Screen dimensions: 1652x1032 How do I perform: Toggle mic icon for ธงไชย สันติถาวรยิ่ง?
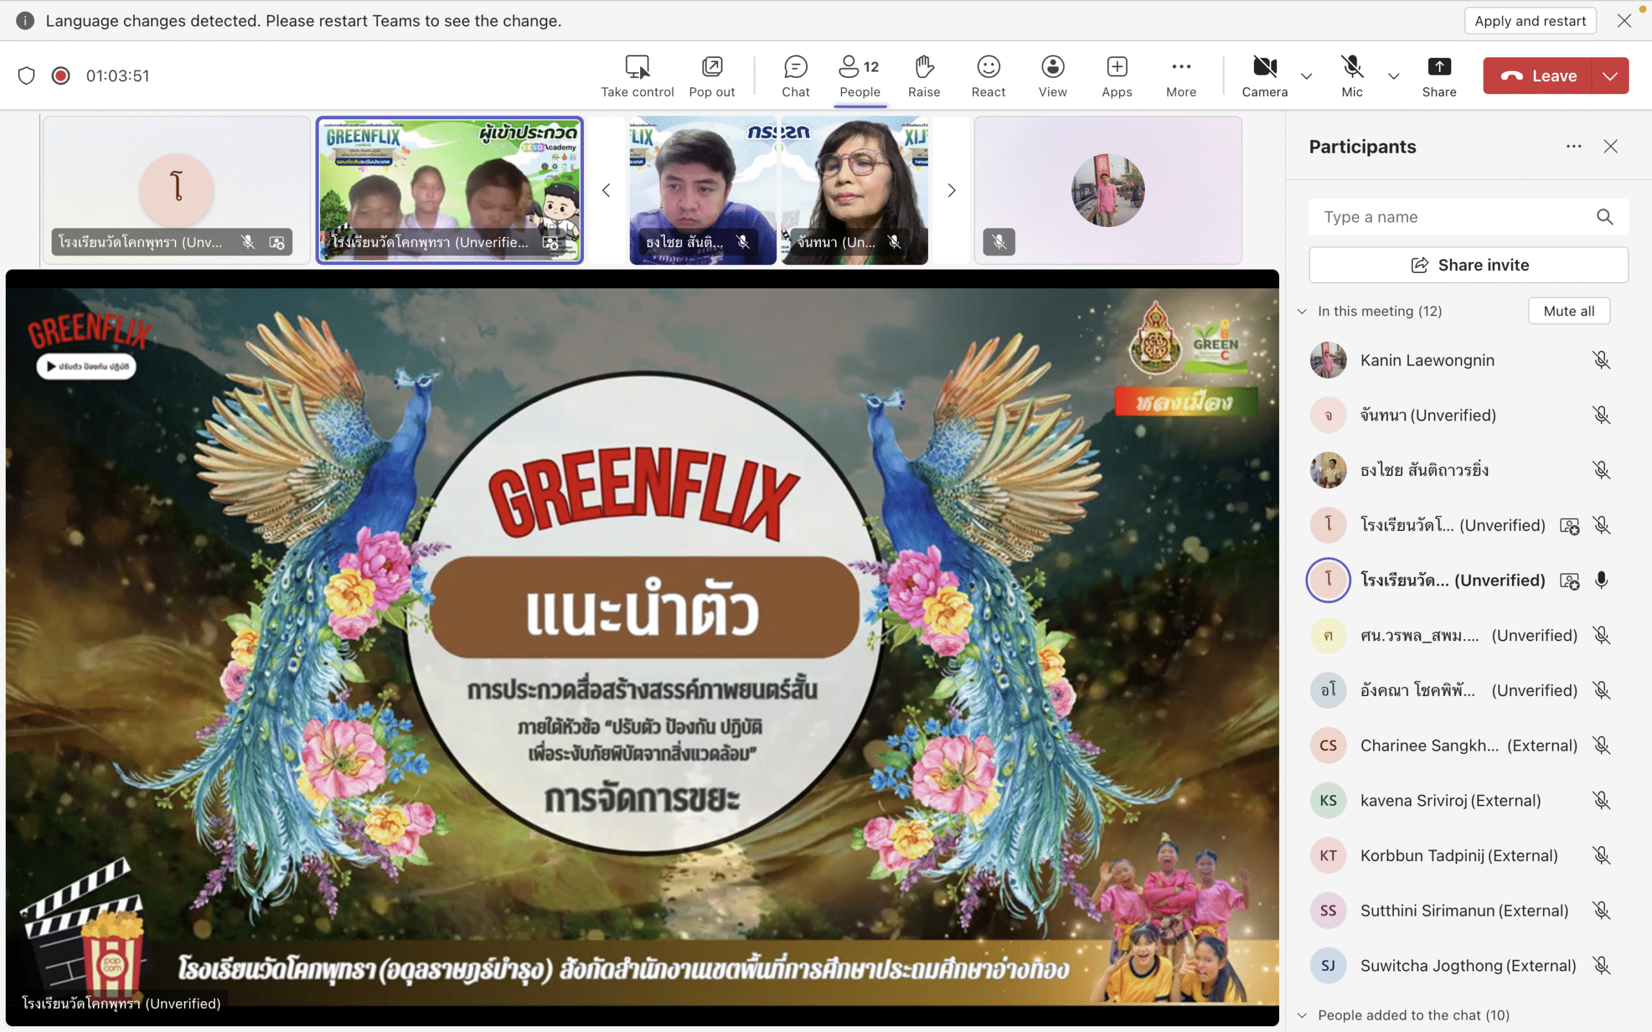click(x=1601, y=470)
